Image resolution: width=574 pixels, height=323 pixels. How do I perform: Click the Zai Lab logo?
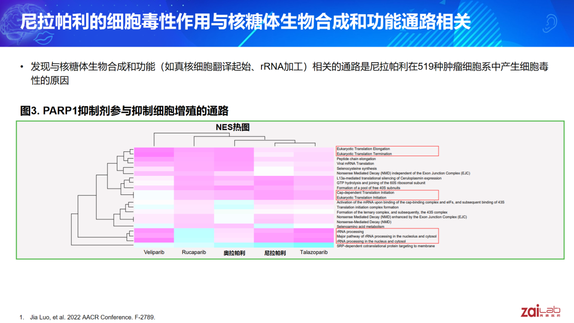click(x=541, y=311)
